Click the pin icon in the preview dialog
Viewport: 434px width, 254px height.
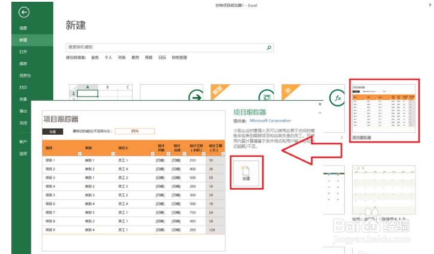(320, 113)
